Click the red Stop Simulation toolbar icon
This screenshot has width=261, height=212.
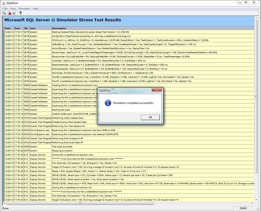click(x=9, y=13)
